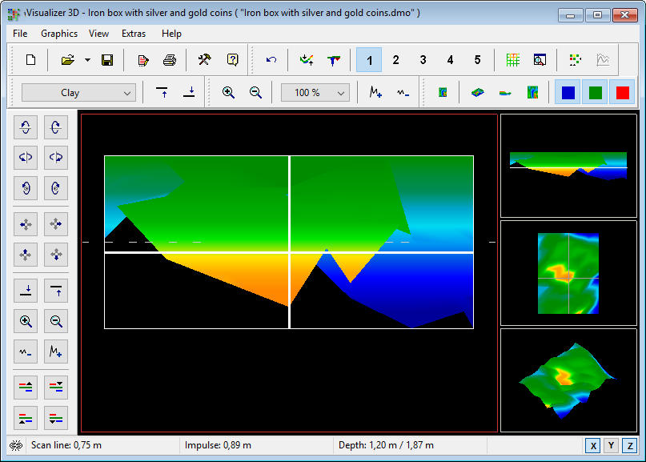
Task: Click the Save floppy disk icon
Action: (x=107, y=60)
